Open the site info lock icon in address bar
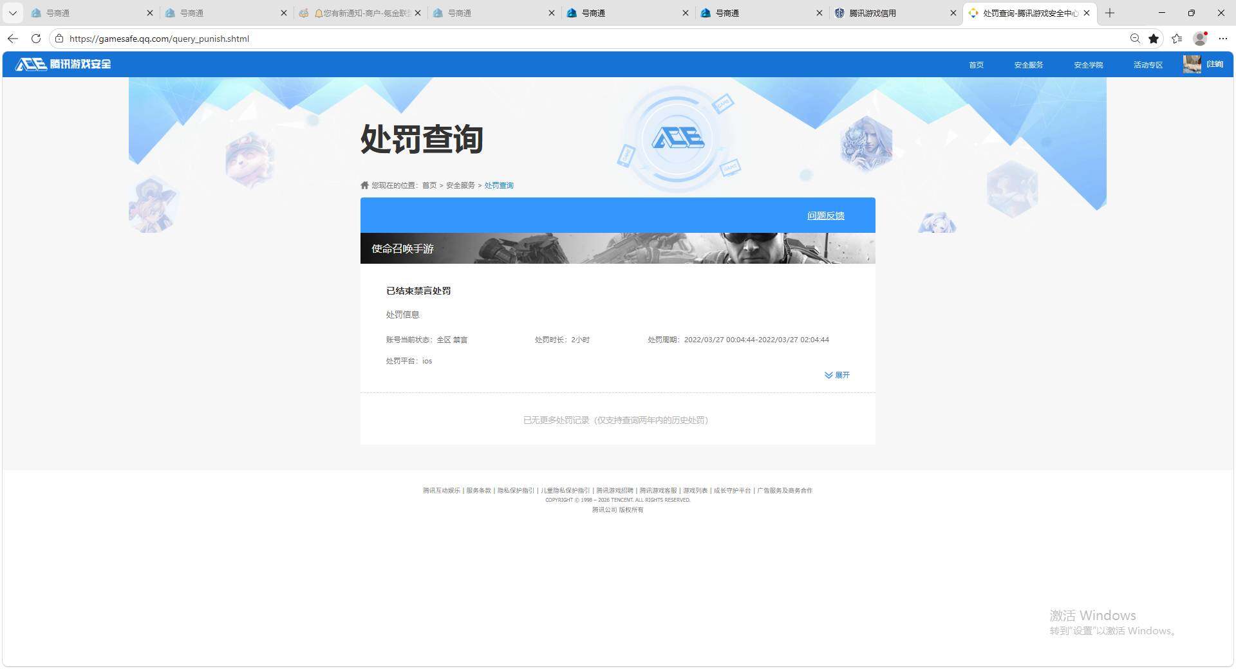 click(x=59, y=39)
